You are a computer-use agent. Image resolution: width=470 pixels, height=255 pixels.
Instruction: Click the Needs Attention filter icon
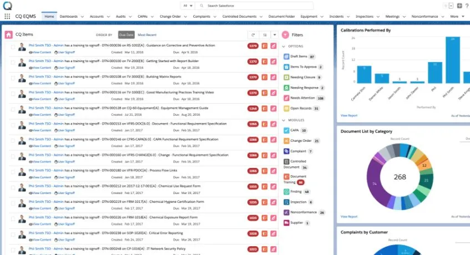[x=286, y=98]
